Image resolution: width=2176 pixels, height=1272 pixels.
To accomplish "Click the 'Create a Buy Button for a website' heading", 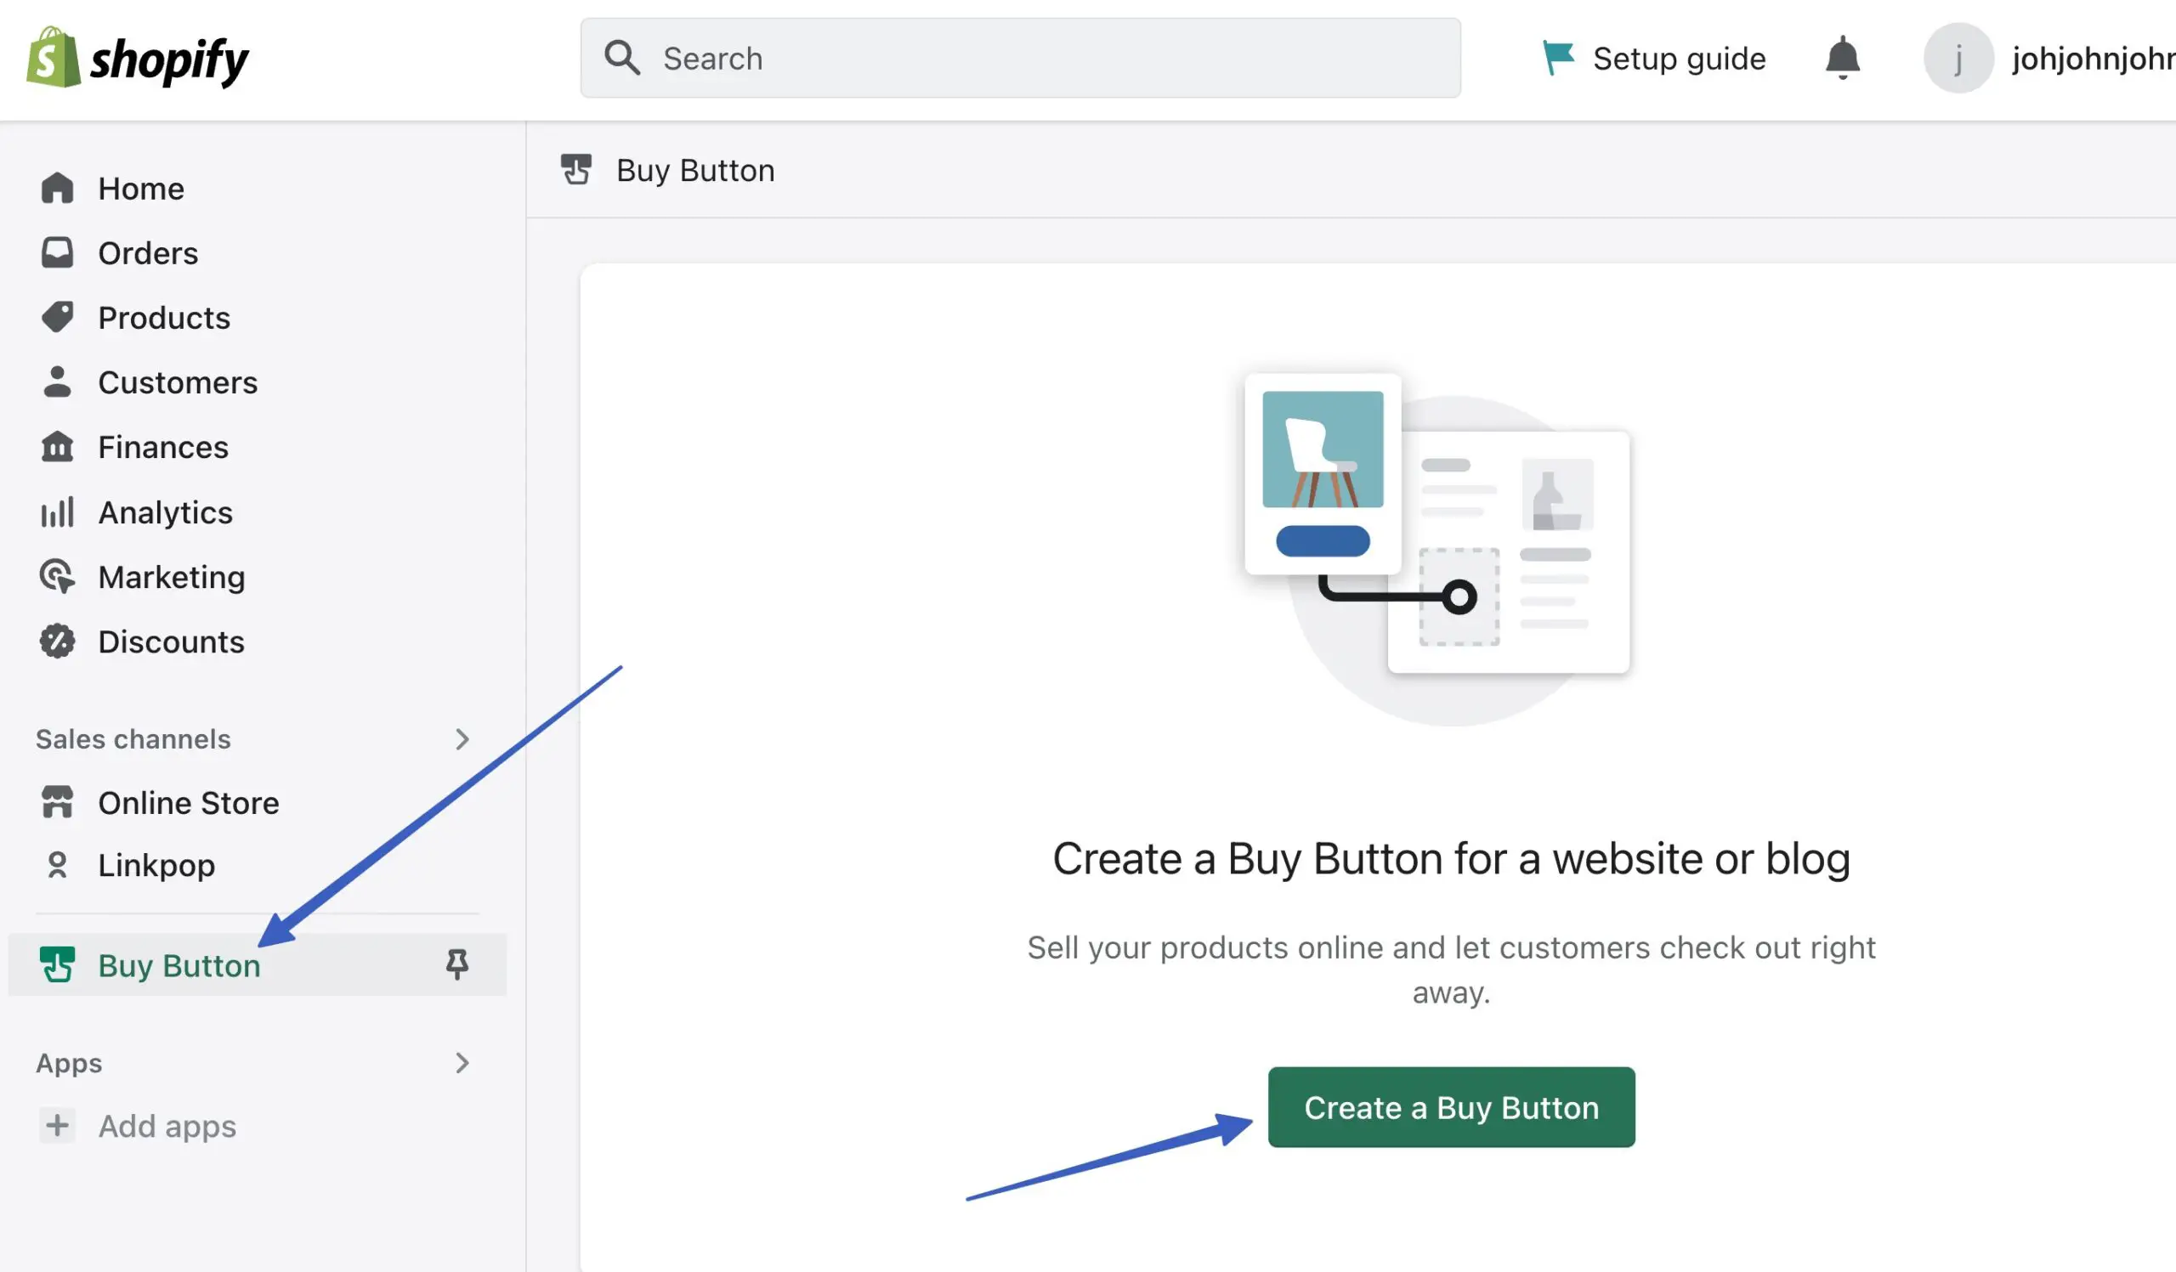I will [1452, 860].
